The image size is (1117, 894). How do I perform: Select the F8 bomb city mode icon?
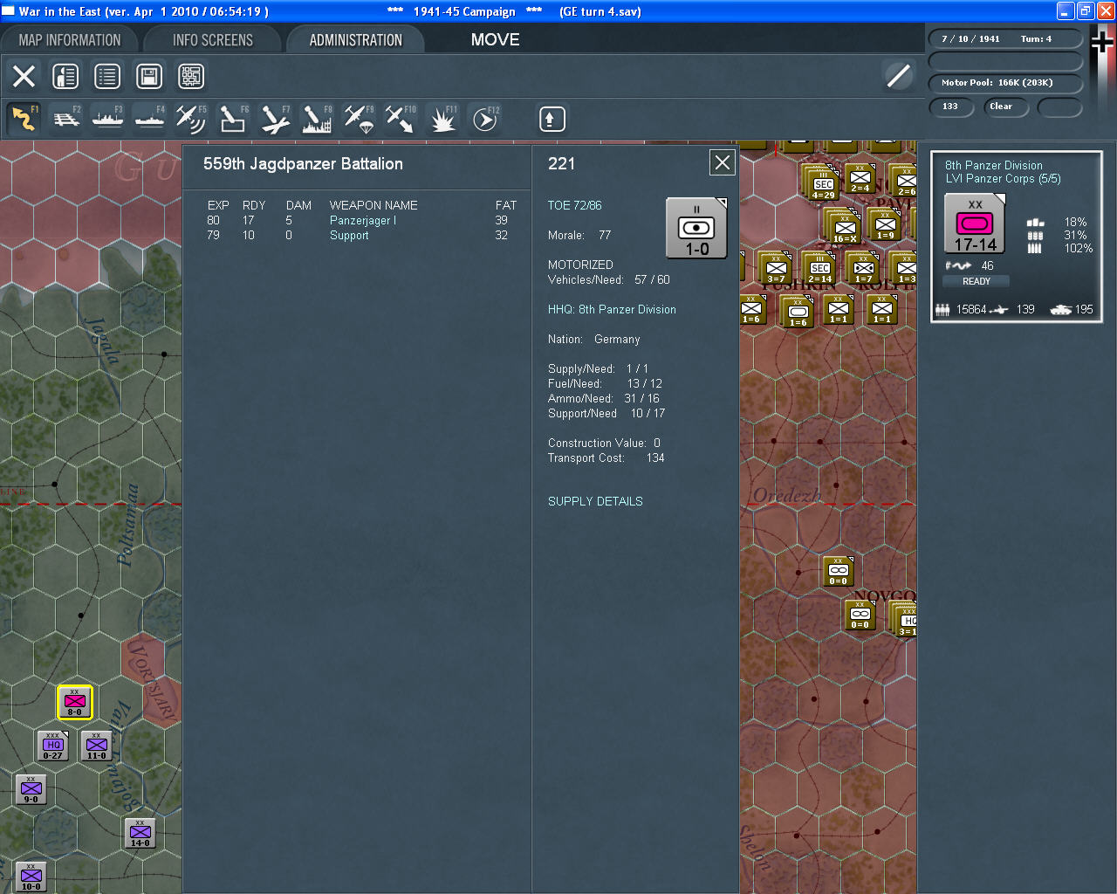coord(317,119)
